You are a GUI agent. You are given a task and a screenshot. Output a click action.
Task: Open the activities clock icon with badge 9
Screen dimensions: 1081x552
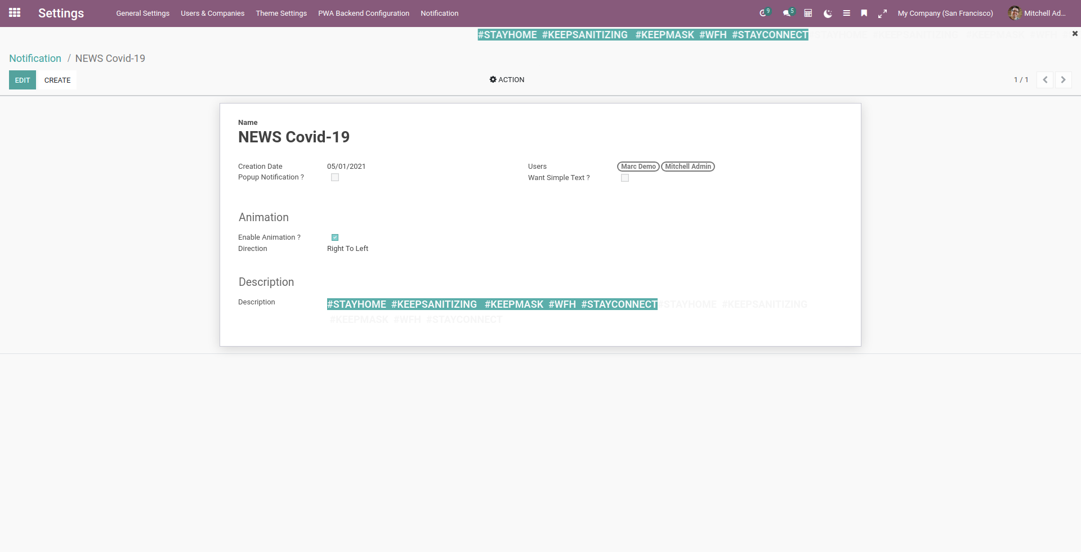point(764,13)
